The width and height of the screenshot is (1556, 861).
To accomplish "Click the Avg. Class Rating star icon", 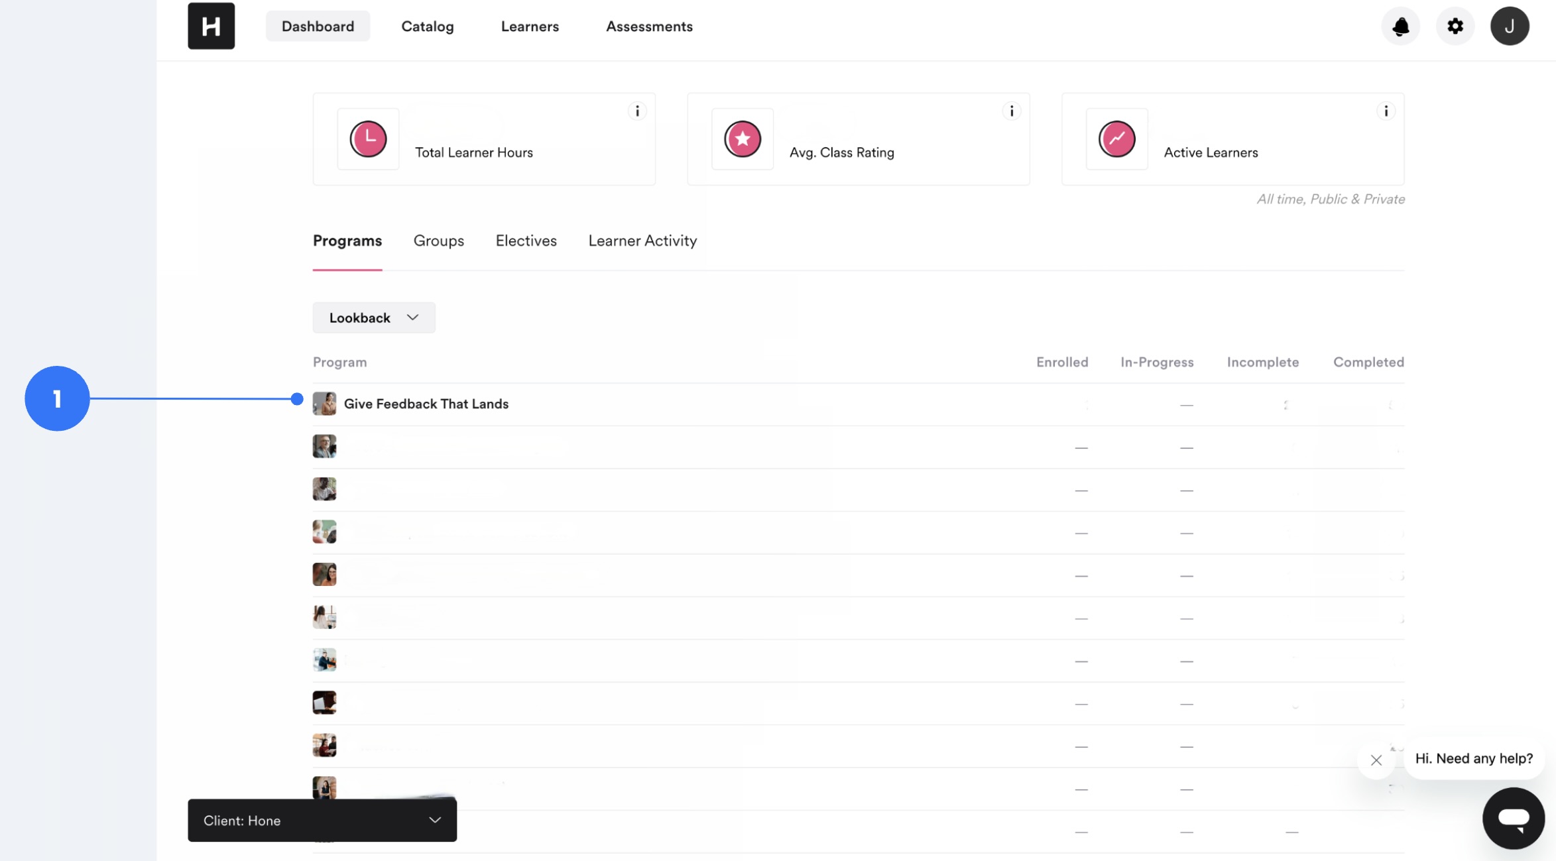I will (x=743, y=139).
